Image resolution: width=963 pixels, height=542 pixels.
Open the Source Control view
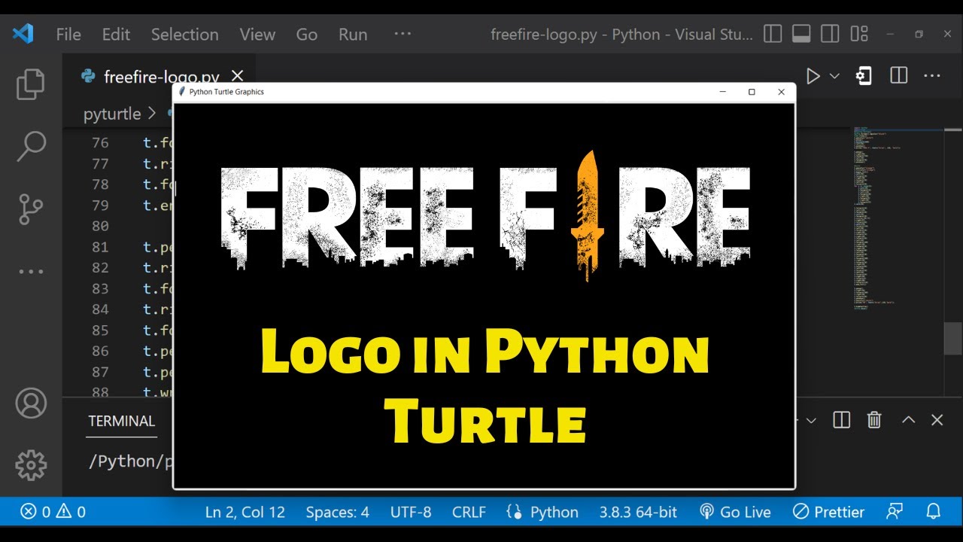pyautogui.click(x=31, y=209)
